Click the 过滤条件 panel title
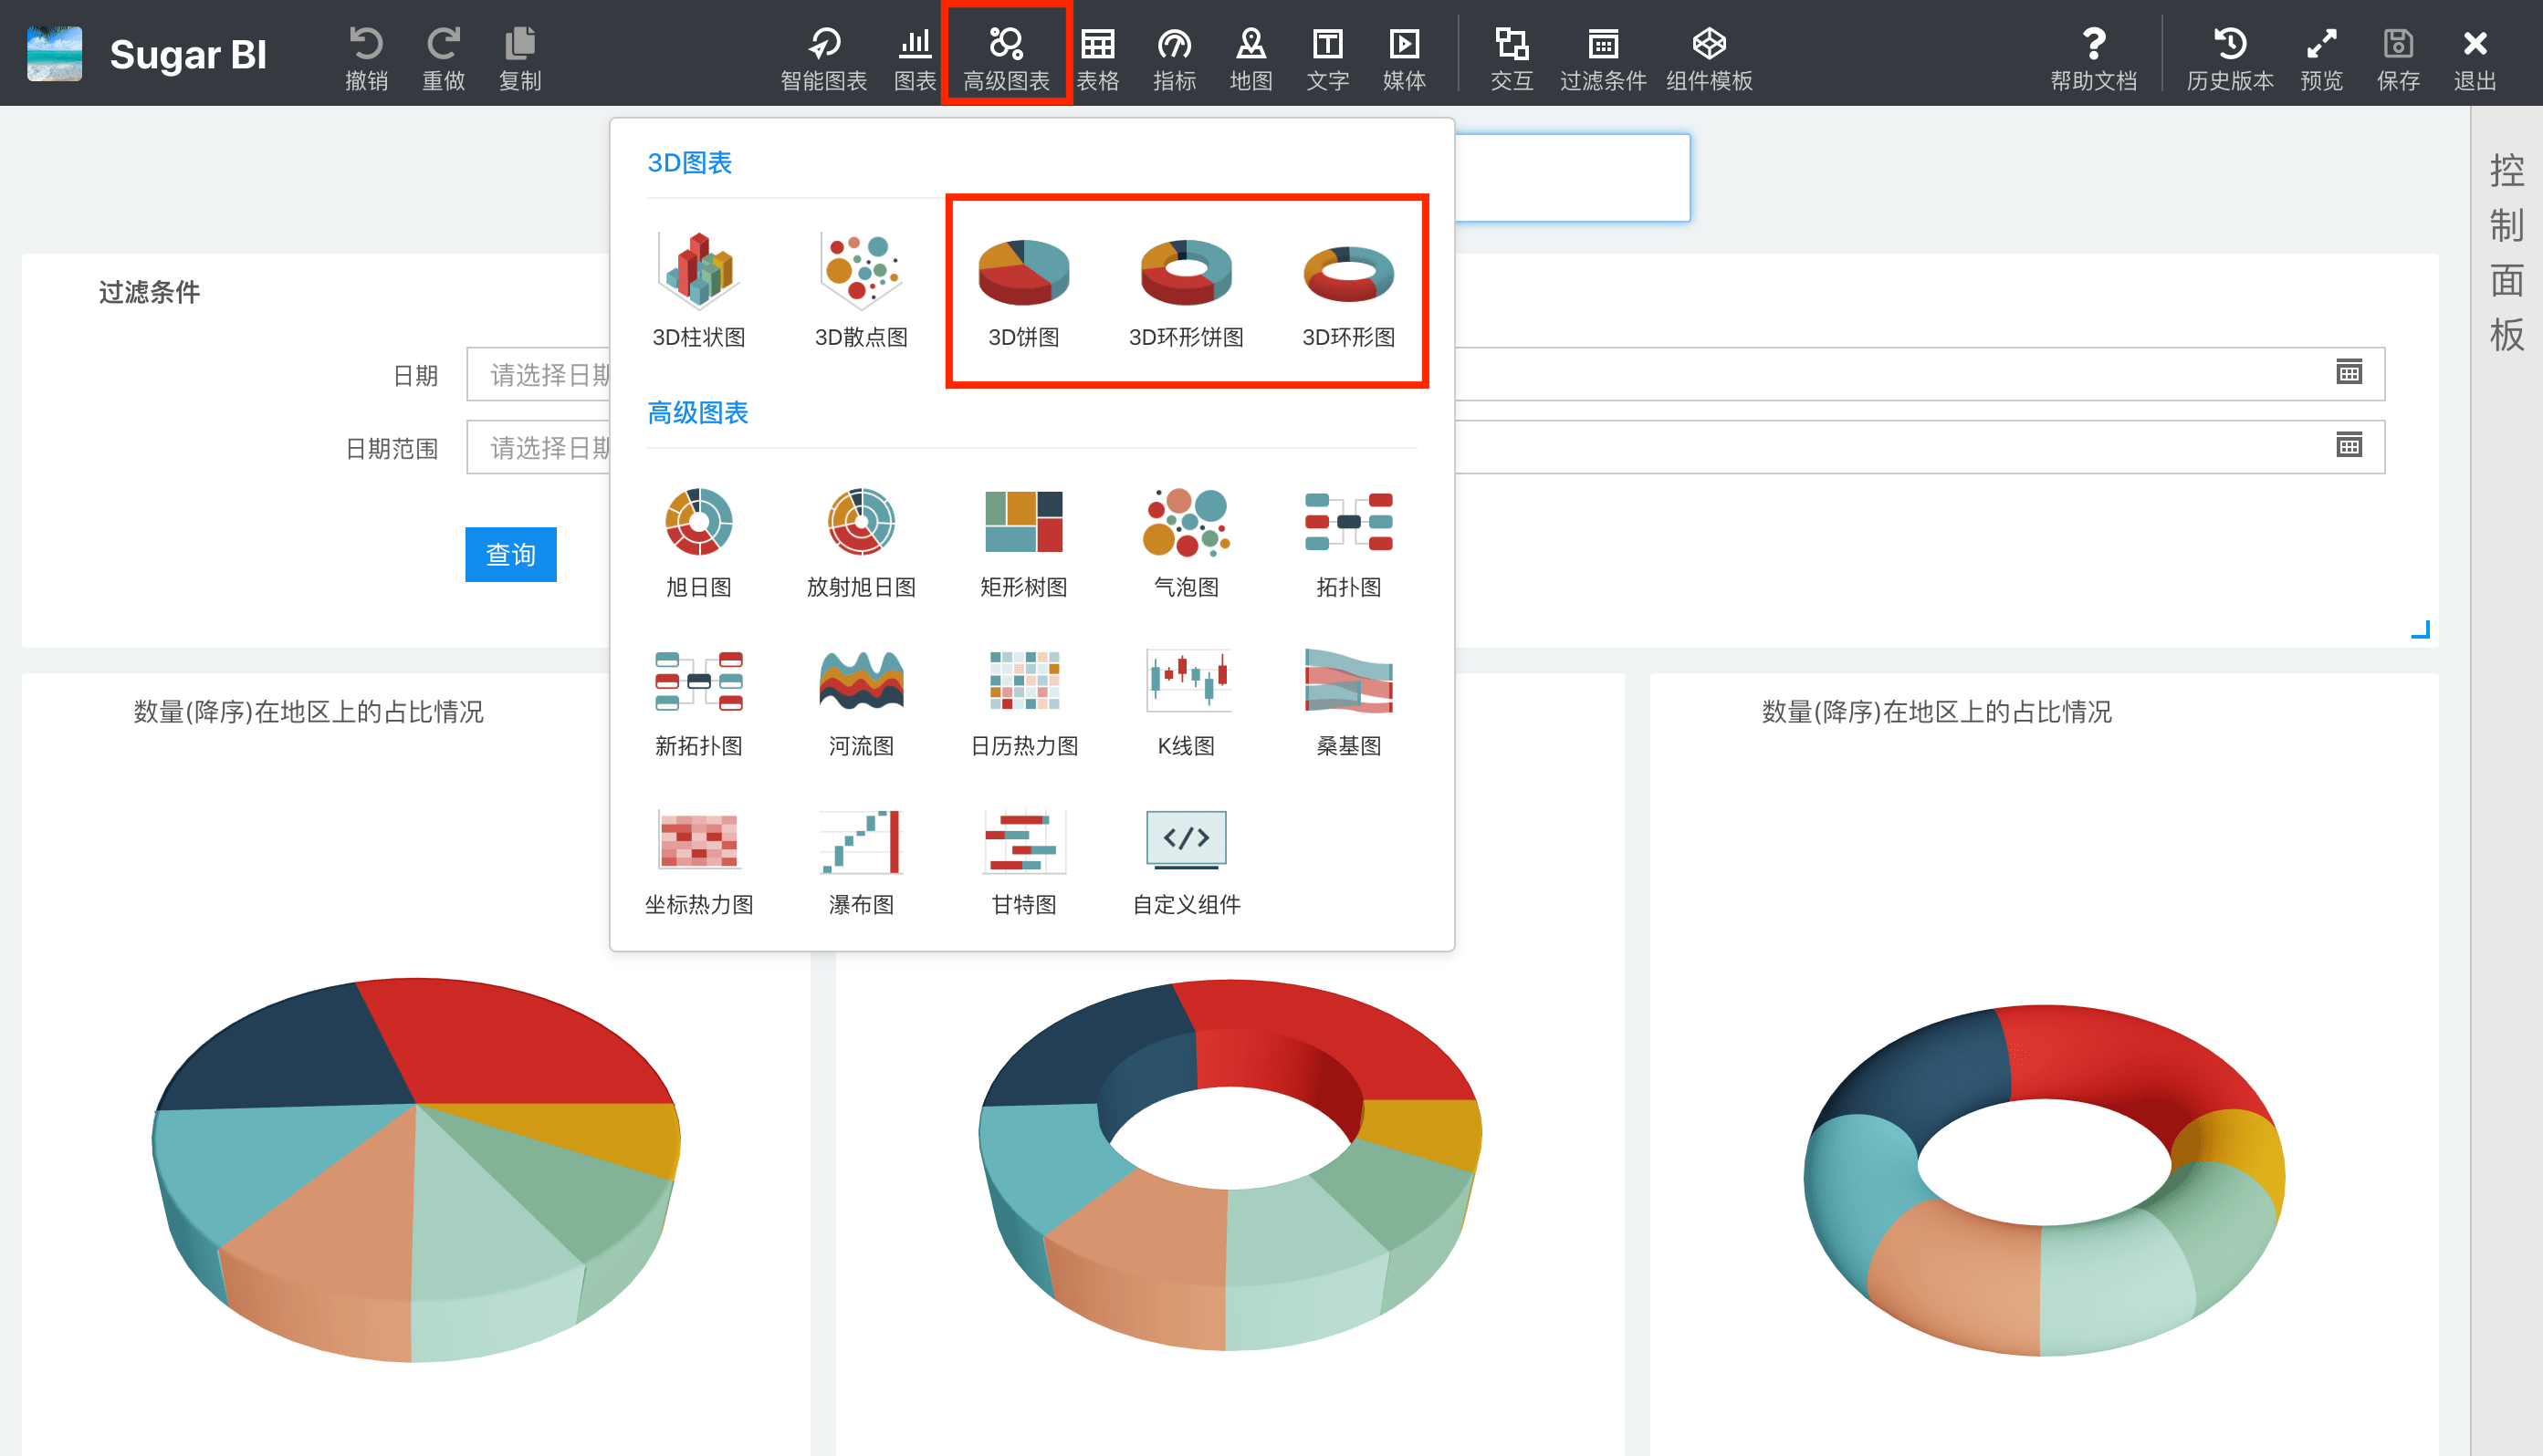Viewport: 2543px width, 1456px height. coord(149,292)
